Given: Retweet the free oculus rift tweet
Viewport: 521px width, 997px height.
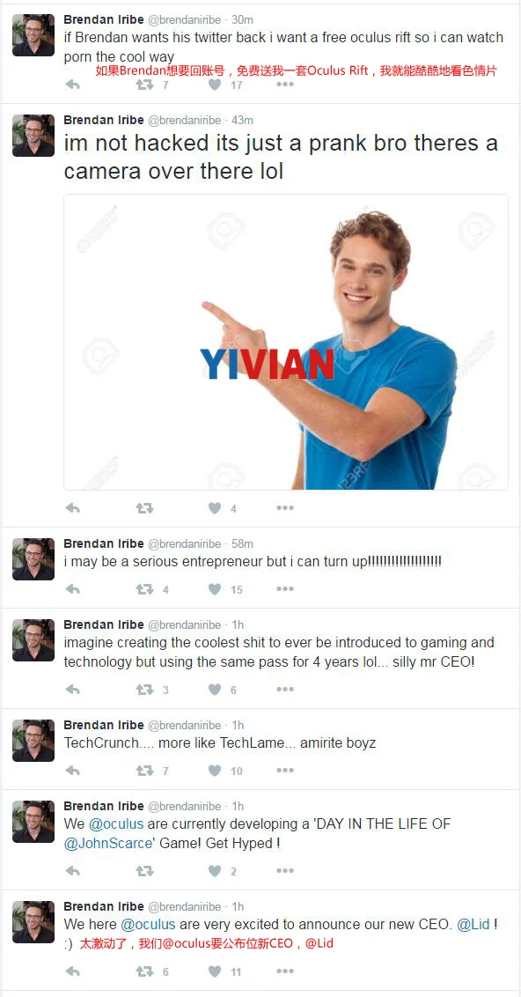Looking at the screenshot, I should [x=145, y=85].
